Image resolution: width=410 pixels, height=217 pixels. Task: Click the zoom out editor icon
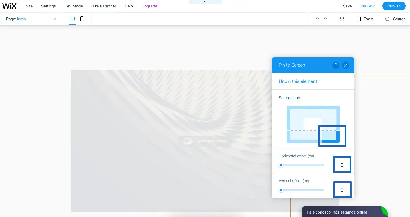(342, 19)
